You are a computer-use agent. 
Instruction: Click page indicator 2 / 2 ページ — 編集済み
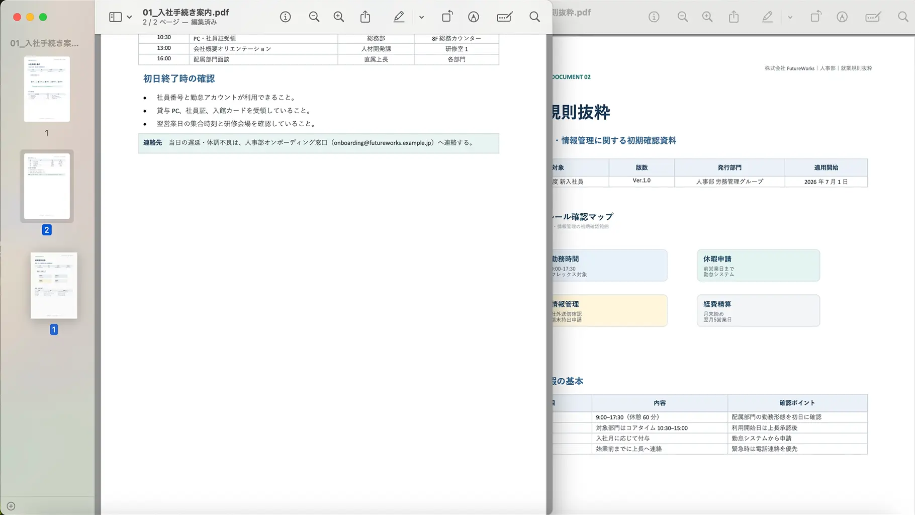point(179,22)
